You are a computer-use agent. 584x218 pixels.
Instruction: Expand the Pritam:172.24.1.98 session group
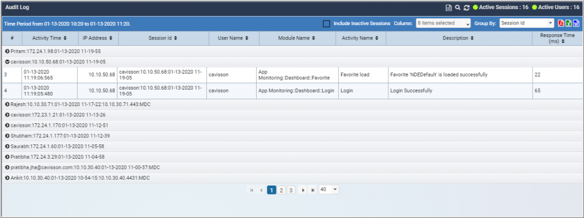(7, 51)
